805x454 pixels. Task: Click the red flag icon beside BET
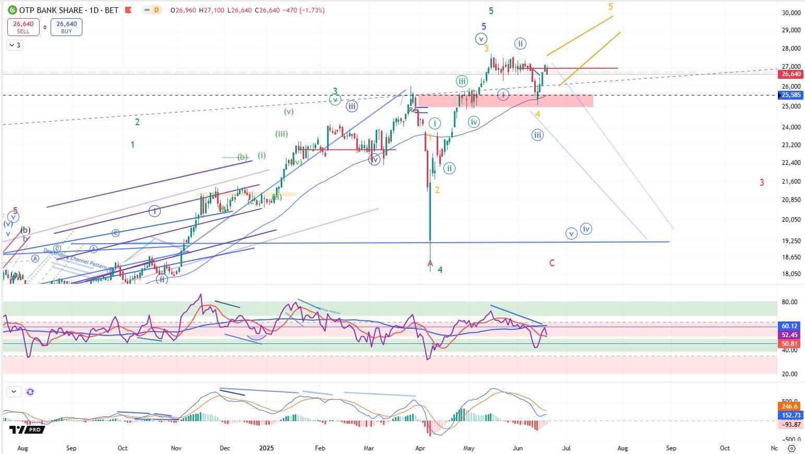click(x=128, y=10)
